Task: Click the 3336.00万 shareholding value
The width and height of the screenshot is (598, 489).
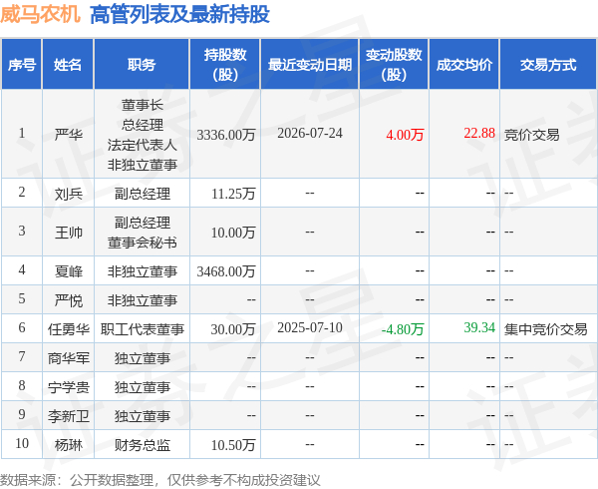Action: [x=226, y=135]
